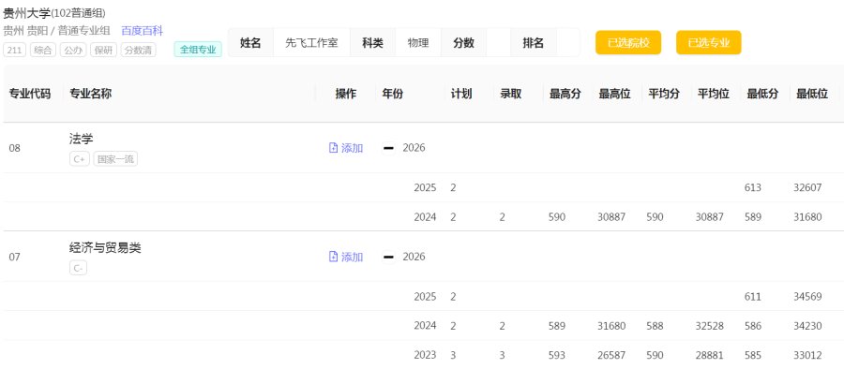Click the 211 tag
This screenshot has width=844, height=369.
14,50
